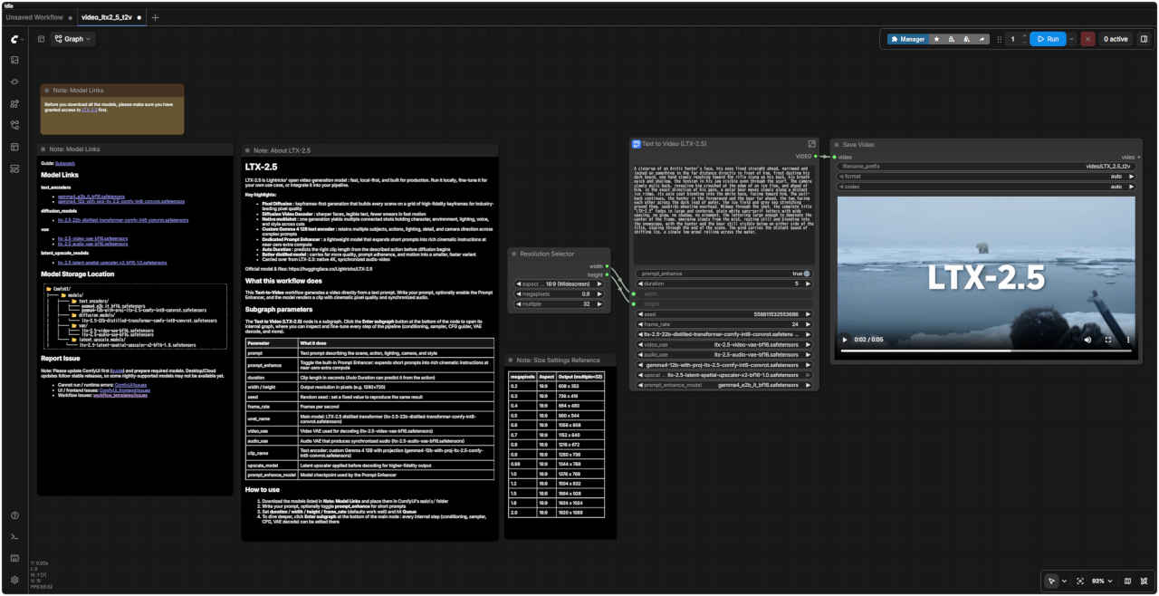Click the blue Run button
The image size is (1159, 596).
pos(1048,39)
